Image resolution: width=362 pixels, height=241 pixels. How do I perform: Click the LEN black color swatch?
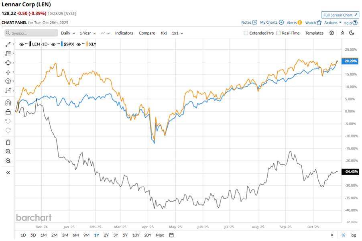coord(30,44)
